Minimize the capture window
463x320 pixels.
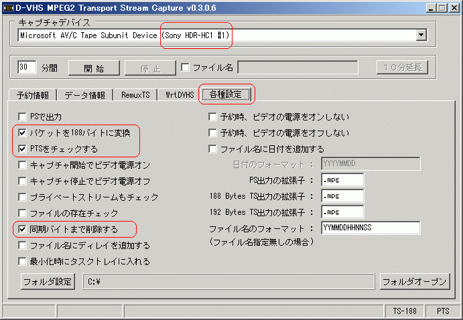pos(432,8)
